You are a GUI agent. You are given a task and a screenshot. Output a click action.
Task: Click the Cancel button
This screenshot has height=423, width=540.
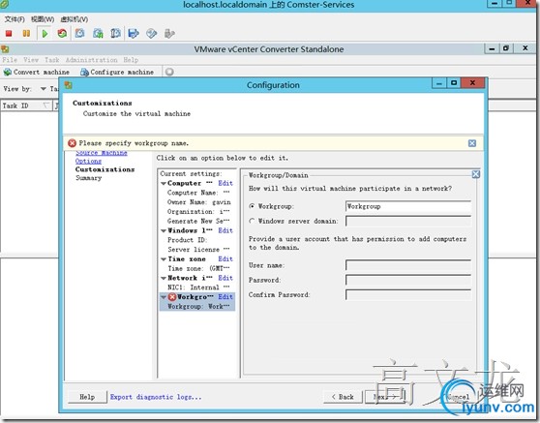coord(458,397)
